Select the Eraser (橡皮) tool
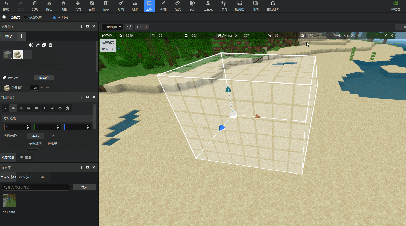 (178, 6)
